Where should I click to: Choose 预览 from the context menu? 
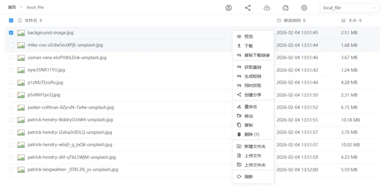click(x=249, y=37)
